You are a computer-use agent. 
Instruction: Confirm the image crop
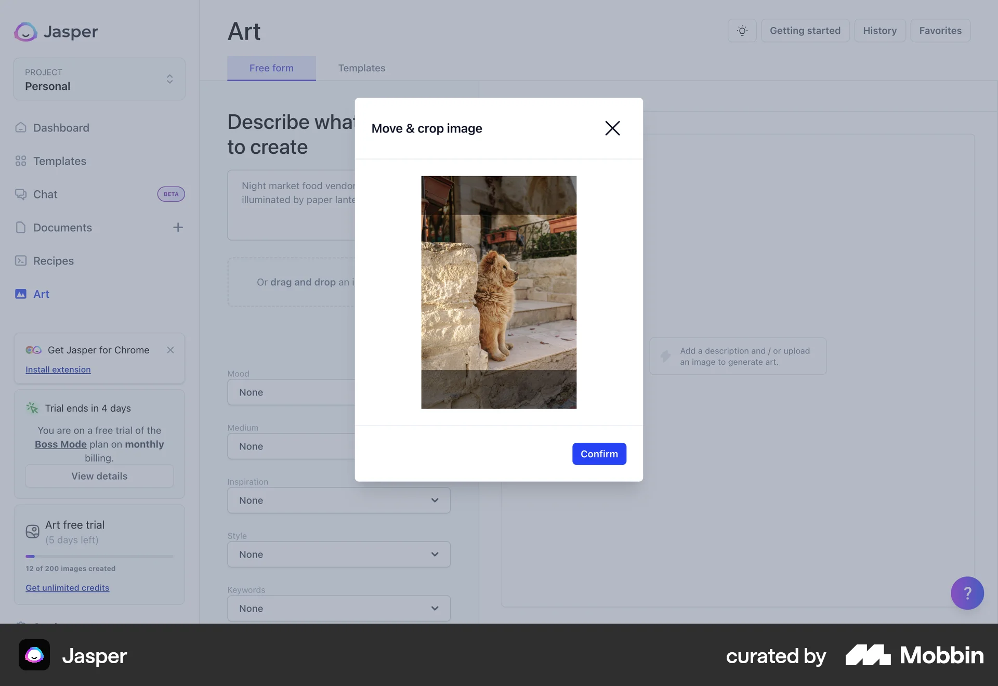(599, 454)
